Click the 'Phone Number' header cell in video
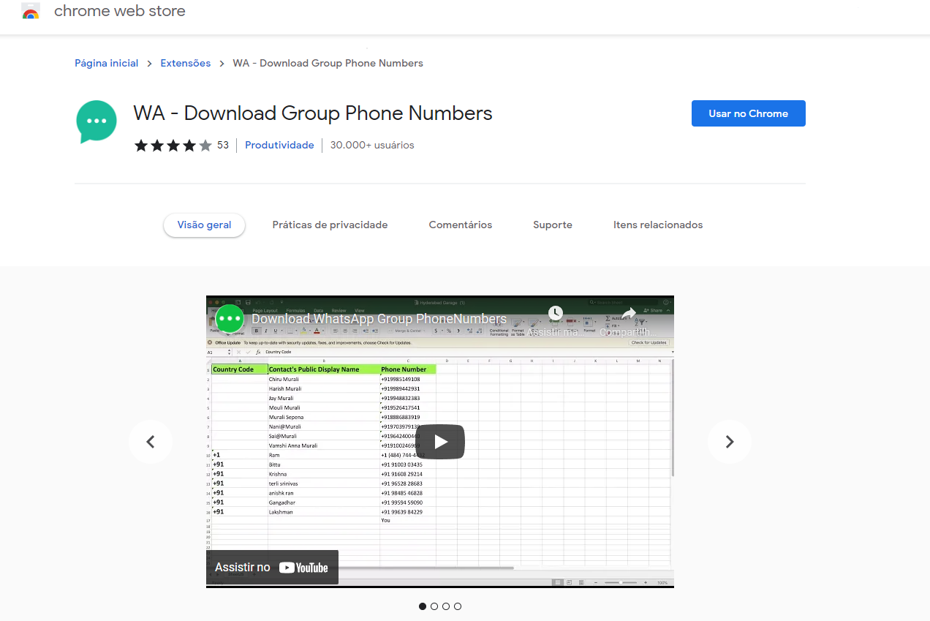This screenshot has width=930, height=621. click(x=408, y=369)
